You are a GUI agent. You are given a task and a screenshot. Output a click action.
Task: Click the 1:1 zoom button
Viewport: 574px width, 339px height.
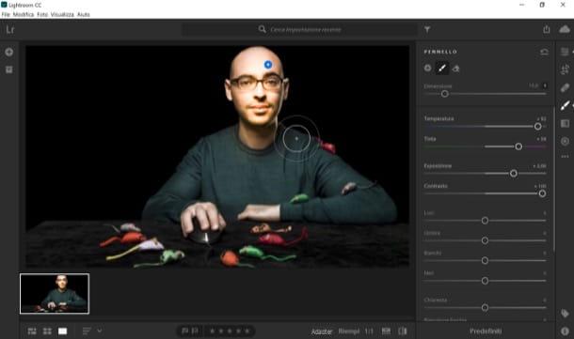click(x=369, y=331)
